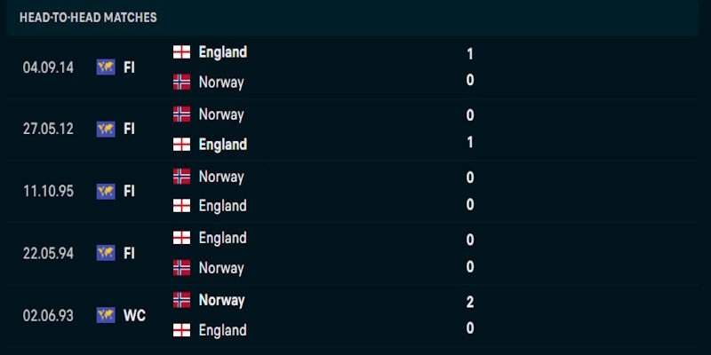Click the Head-to-Head Matches header
Viewport: 711px width, 355px height.
coord(88,18)
